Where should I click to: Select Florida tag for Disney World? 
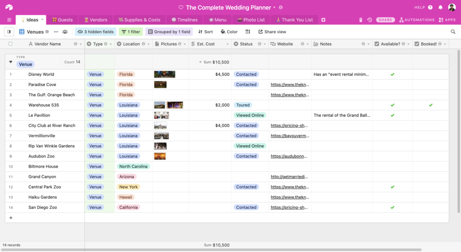click(126, 74)
